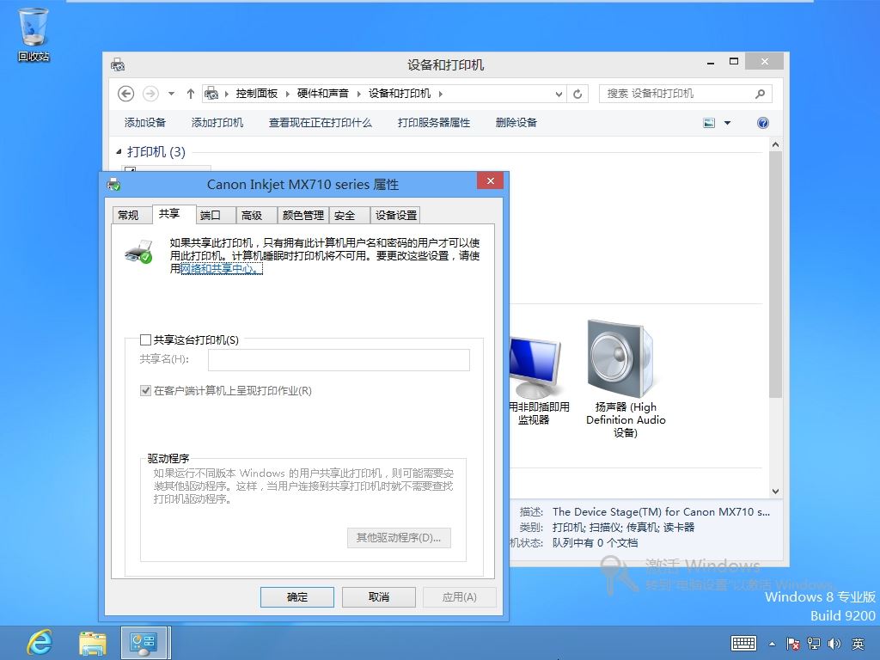Enable 共享这台打印机 checkbox
The height and width of the screenshot is (660, 880).
point(145,339)
